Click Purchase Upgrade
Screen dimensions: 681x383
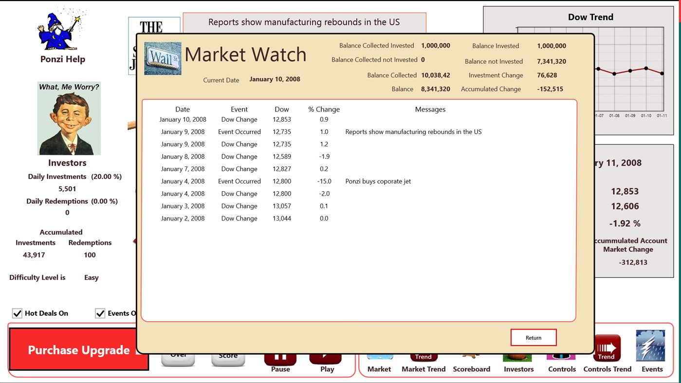(78, 349)
